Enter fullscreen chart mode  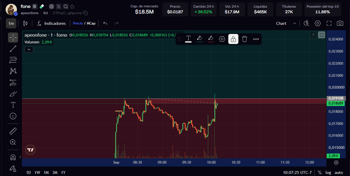click(x=329, y=23)
